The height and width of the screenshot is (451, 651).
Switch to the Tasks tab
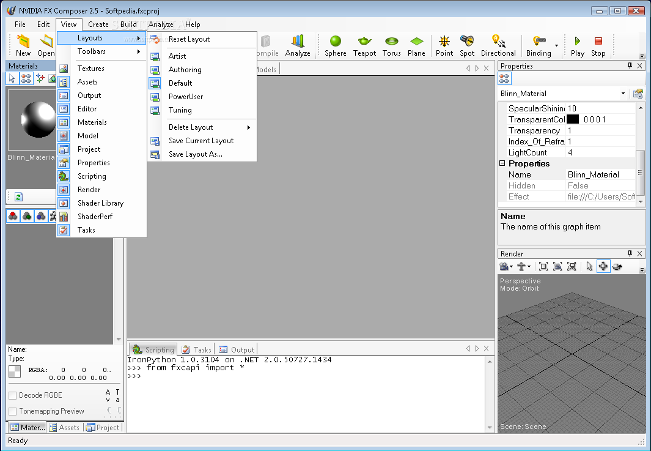(x=196, y=349)
